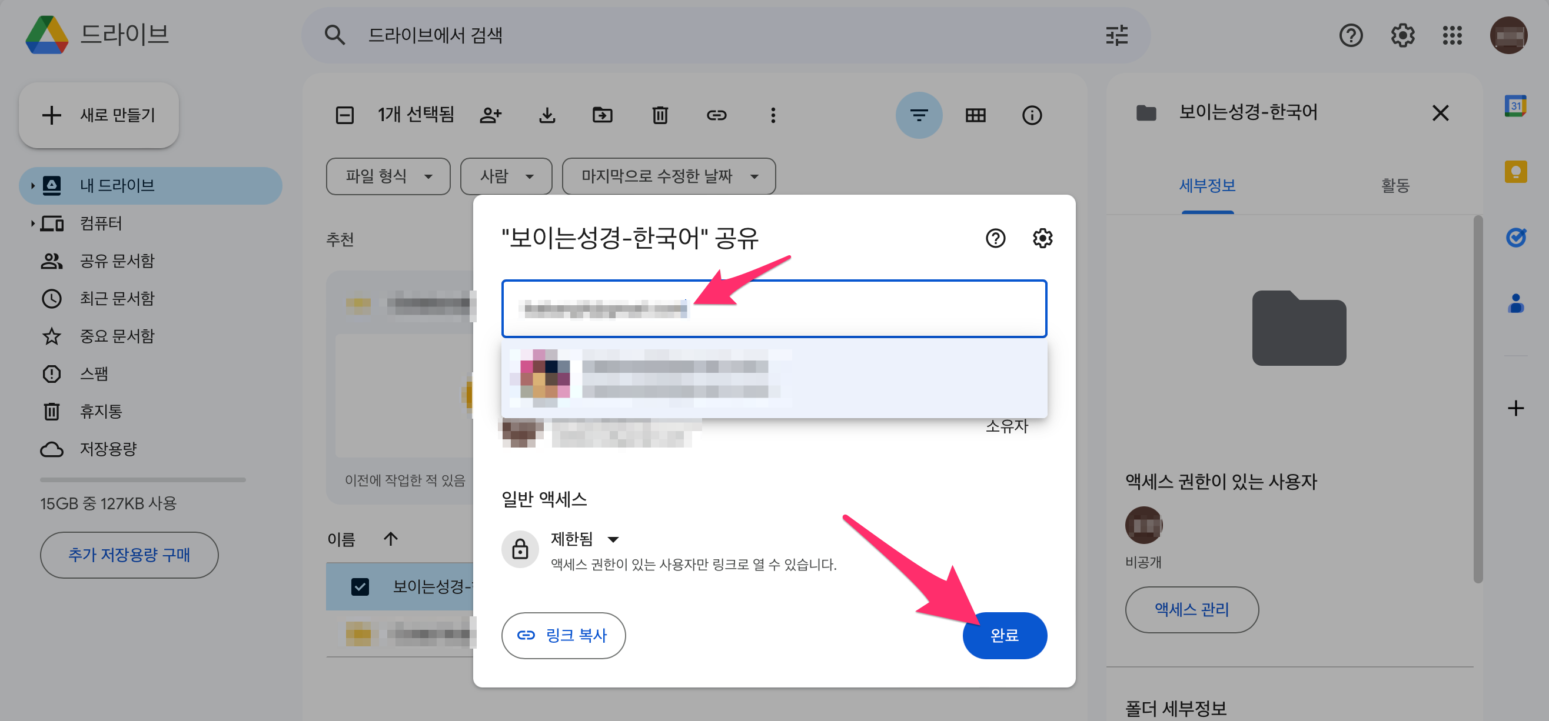This screenshot has width=1549, height=721.
Task: Open the share dialog help icon
Action: [995, 239]
